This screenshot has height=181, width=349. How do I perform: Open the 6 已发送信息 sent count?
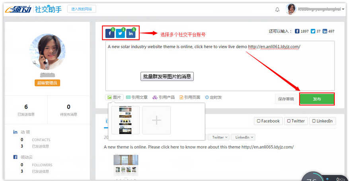coord(26,110)
